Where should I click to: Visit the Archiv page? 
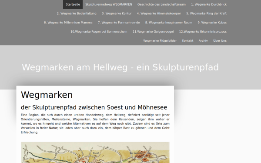pyautogui.click(x=203, y=40)
